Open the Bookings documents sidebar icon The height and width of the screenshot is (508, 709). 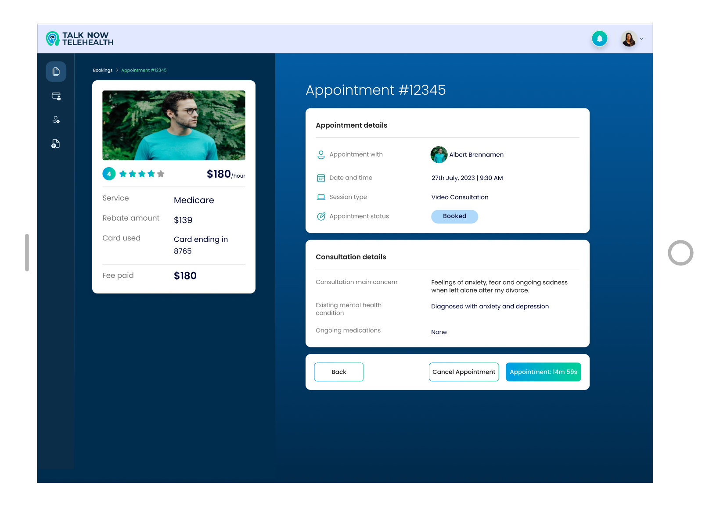tap(56, 72)
